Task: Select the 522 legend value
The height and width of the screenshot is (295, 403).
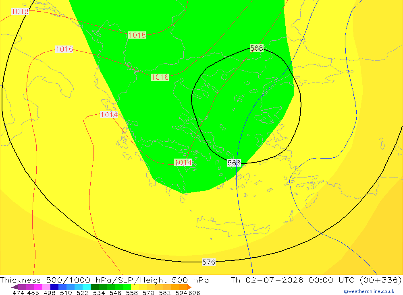Action: tap(82, 293)
